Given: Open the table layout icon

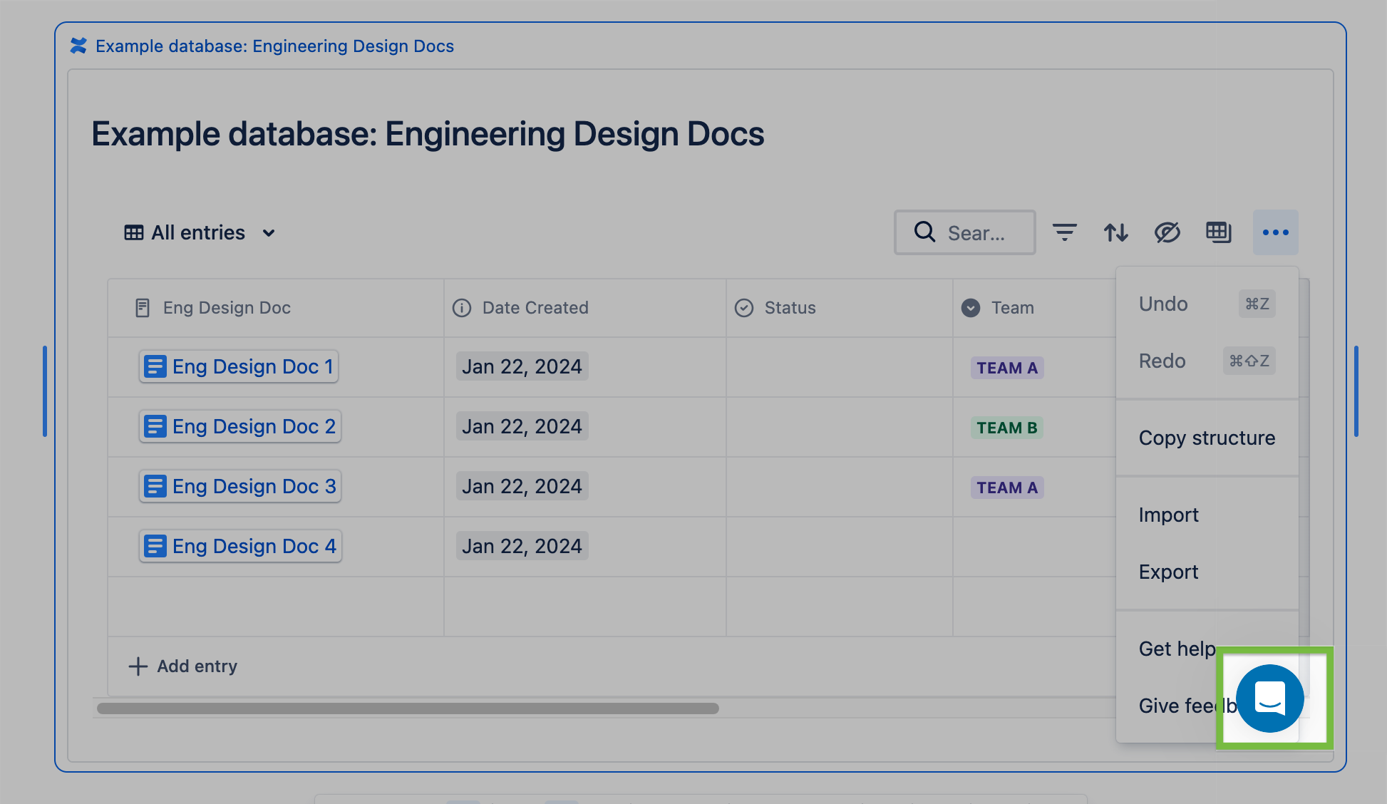Looking at the screenshot, I should click(1219, 232).
